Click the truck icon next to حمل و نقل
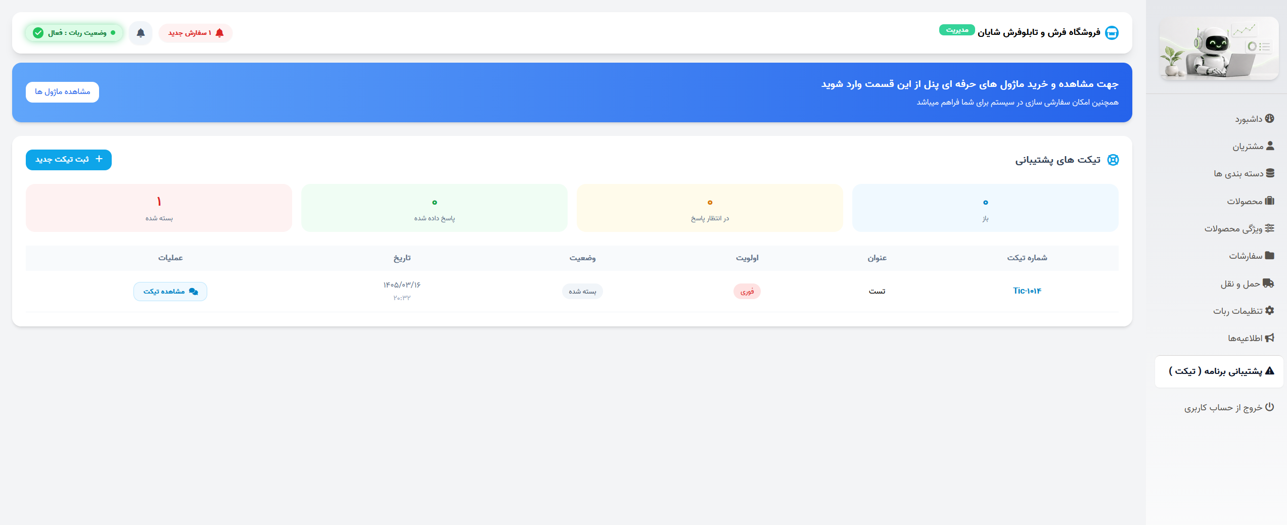The image size is (1287, 525). 1268,283
